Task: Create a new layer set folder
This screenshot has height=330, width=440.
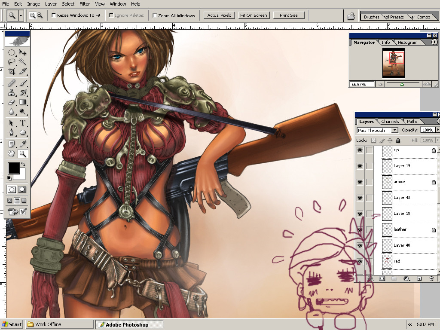Action: tap(394, 278)
